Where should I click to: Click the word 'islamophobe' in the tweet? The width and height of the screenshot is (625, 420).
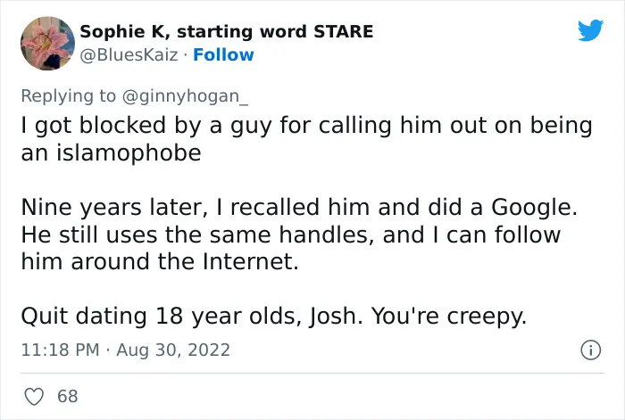click(129, 152)
